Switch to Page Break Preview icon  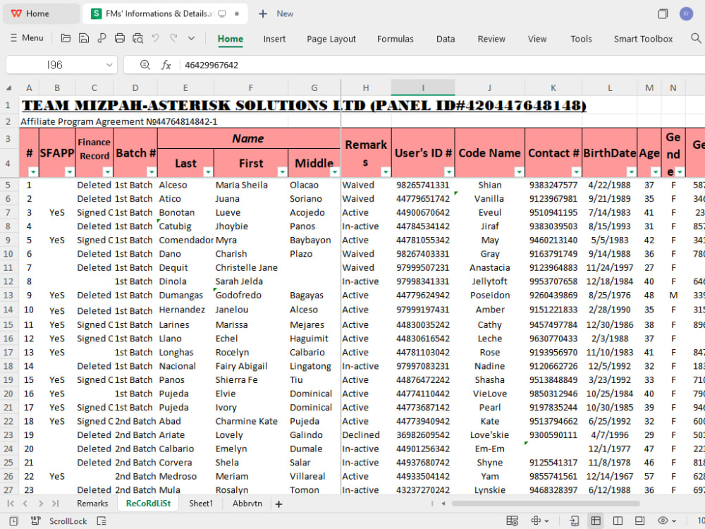point(618,521)
